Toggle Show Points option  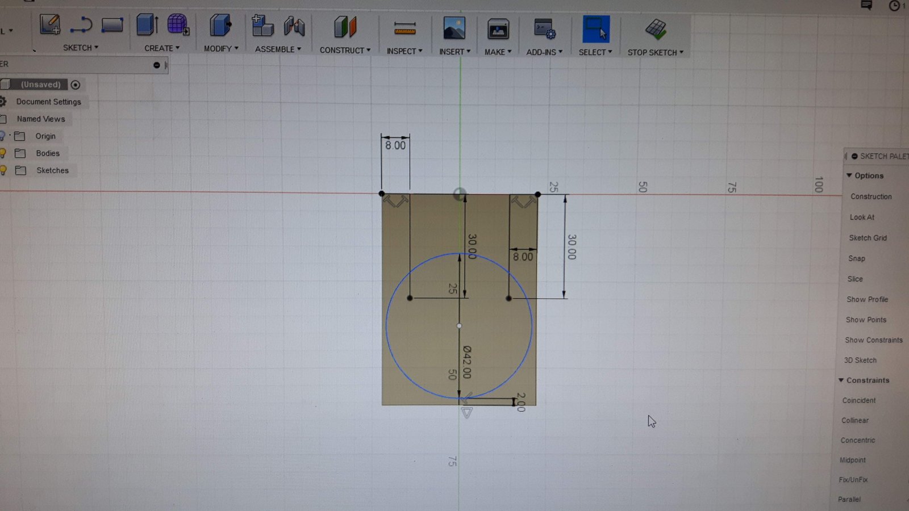[866, 320]
